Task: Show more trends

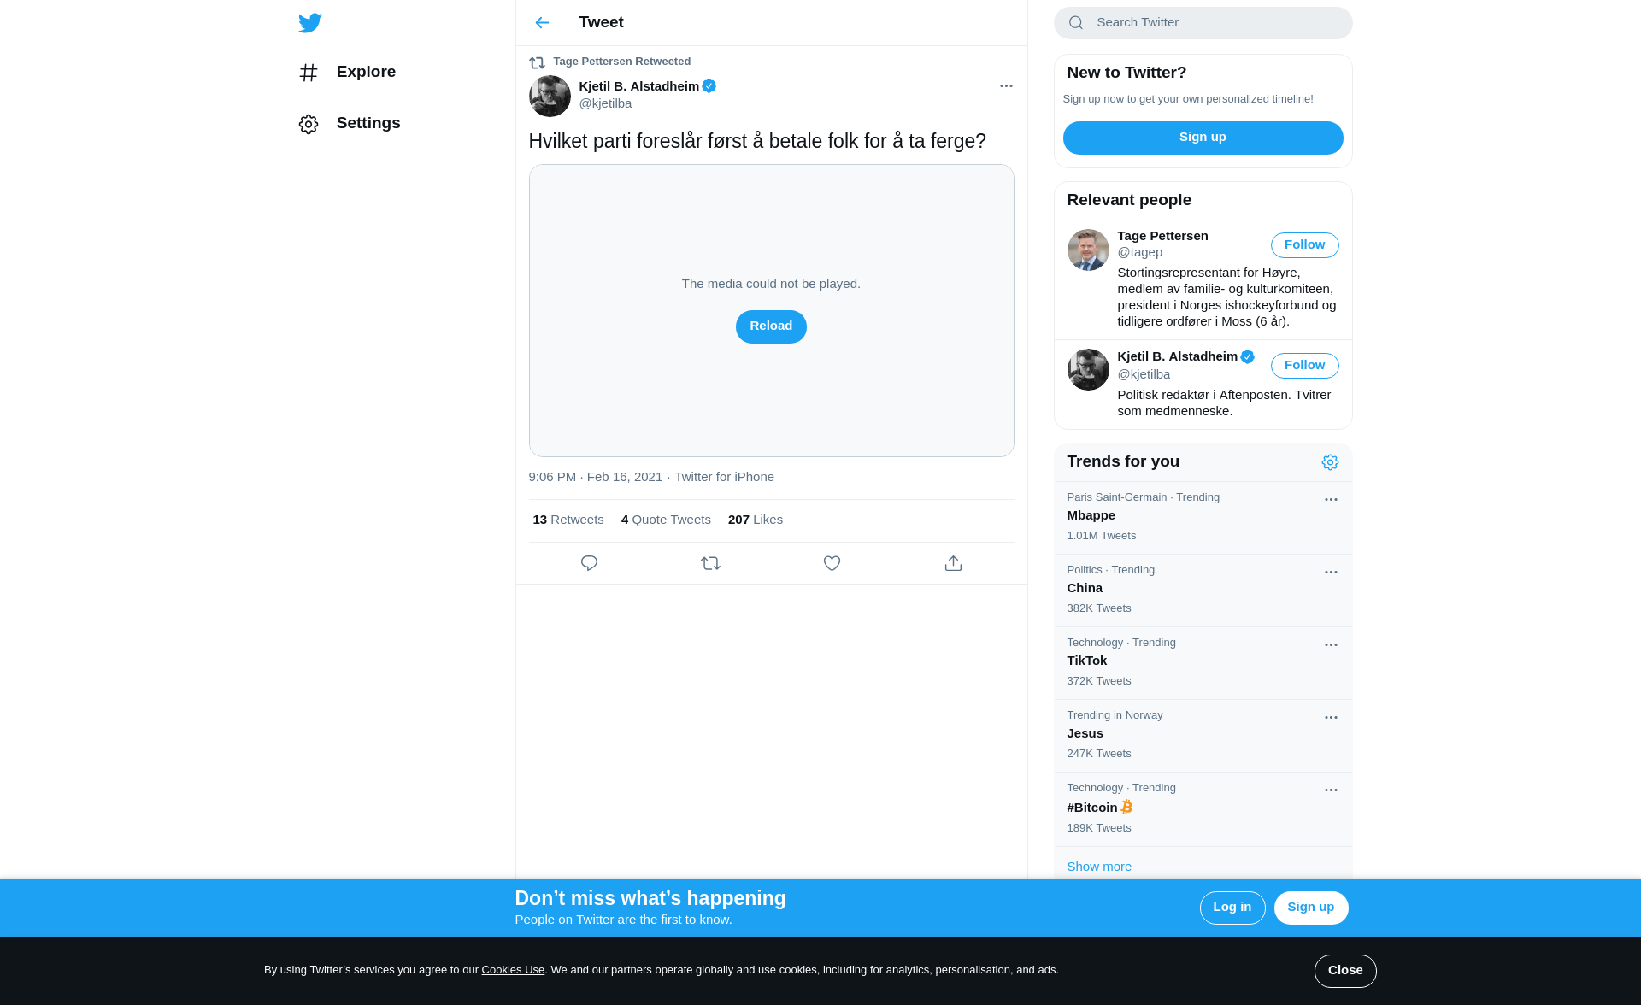Action: 1099,867
